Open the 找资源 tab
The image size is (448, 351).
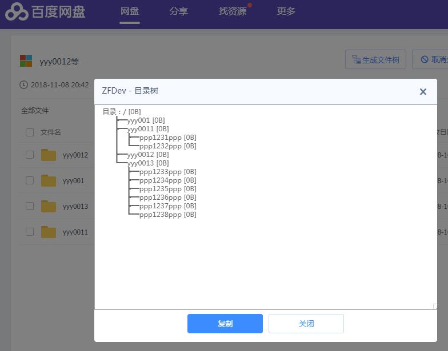tap(232, 11)
